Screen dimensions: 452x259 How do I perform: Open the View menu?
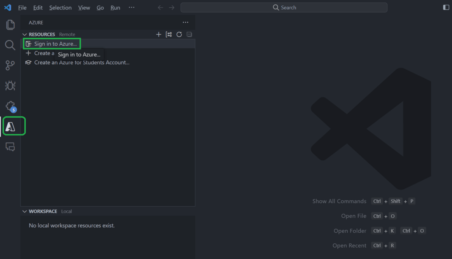click(84, 8)
